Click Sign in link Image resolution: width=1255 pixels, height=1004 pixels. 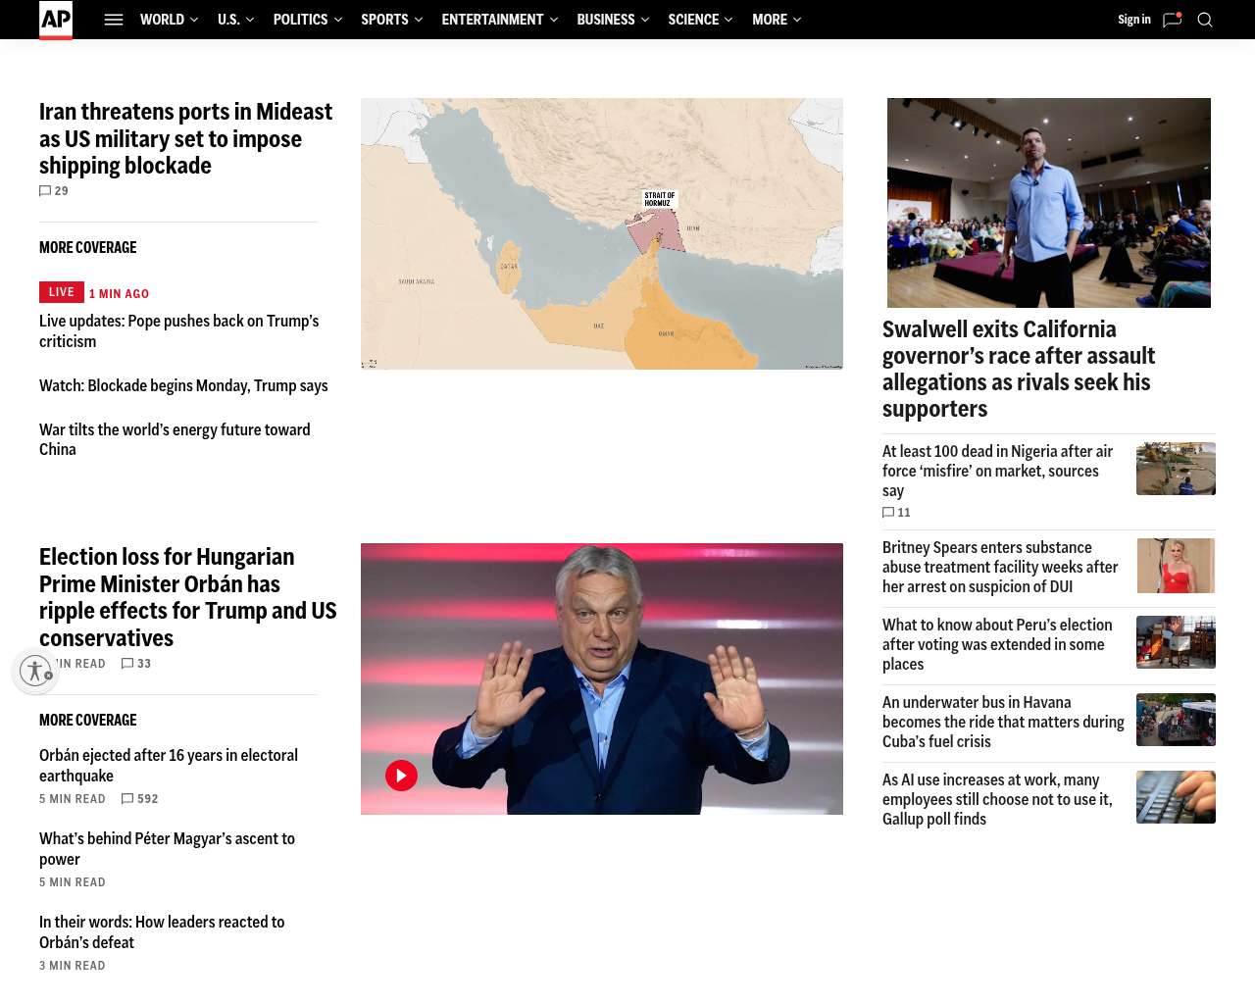click(x=1133, y=20)
